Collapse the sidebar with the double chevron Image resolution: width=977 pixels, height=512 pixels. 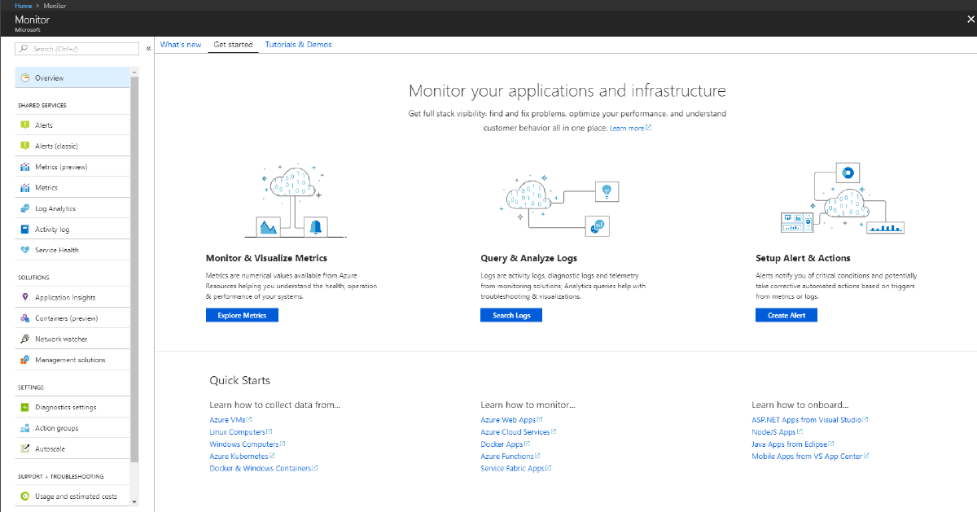click(x=148, y=48)
